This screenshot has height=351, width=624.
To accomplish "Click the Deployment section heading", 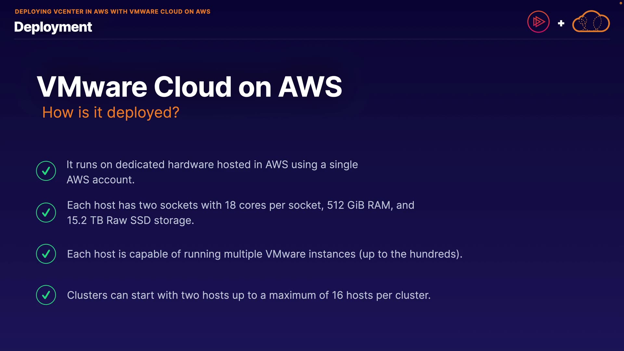I will [x=53, y=27].
